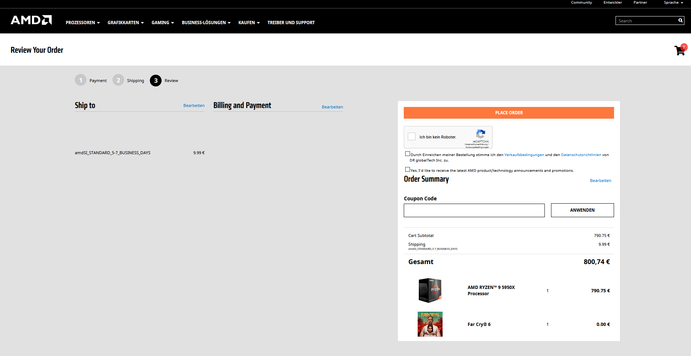
Task: Open the Datenschutzrichtlinien link
Action: (581, 155)
